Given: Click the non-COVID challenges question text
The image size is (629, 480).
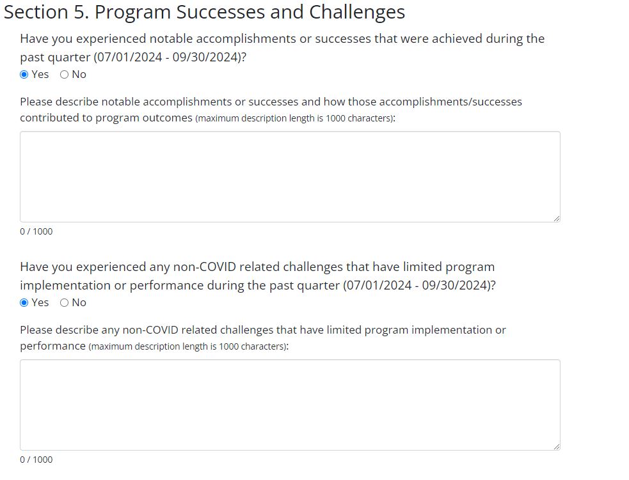Looking at the screenshot, I should point(257,275).
